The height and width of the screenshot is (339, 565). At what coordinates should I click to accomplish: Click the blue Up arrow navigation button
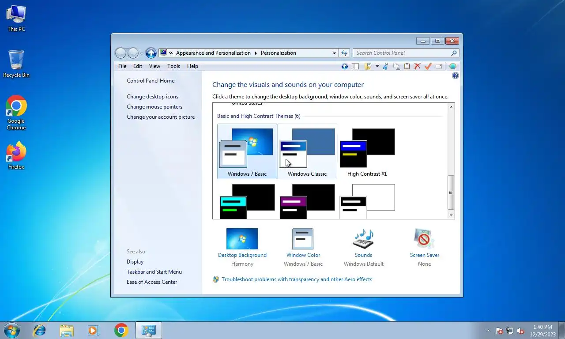tap(151, 53)
